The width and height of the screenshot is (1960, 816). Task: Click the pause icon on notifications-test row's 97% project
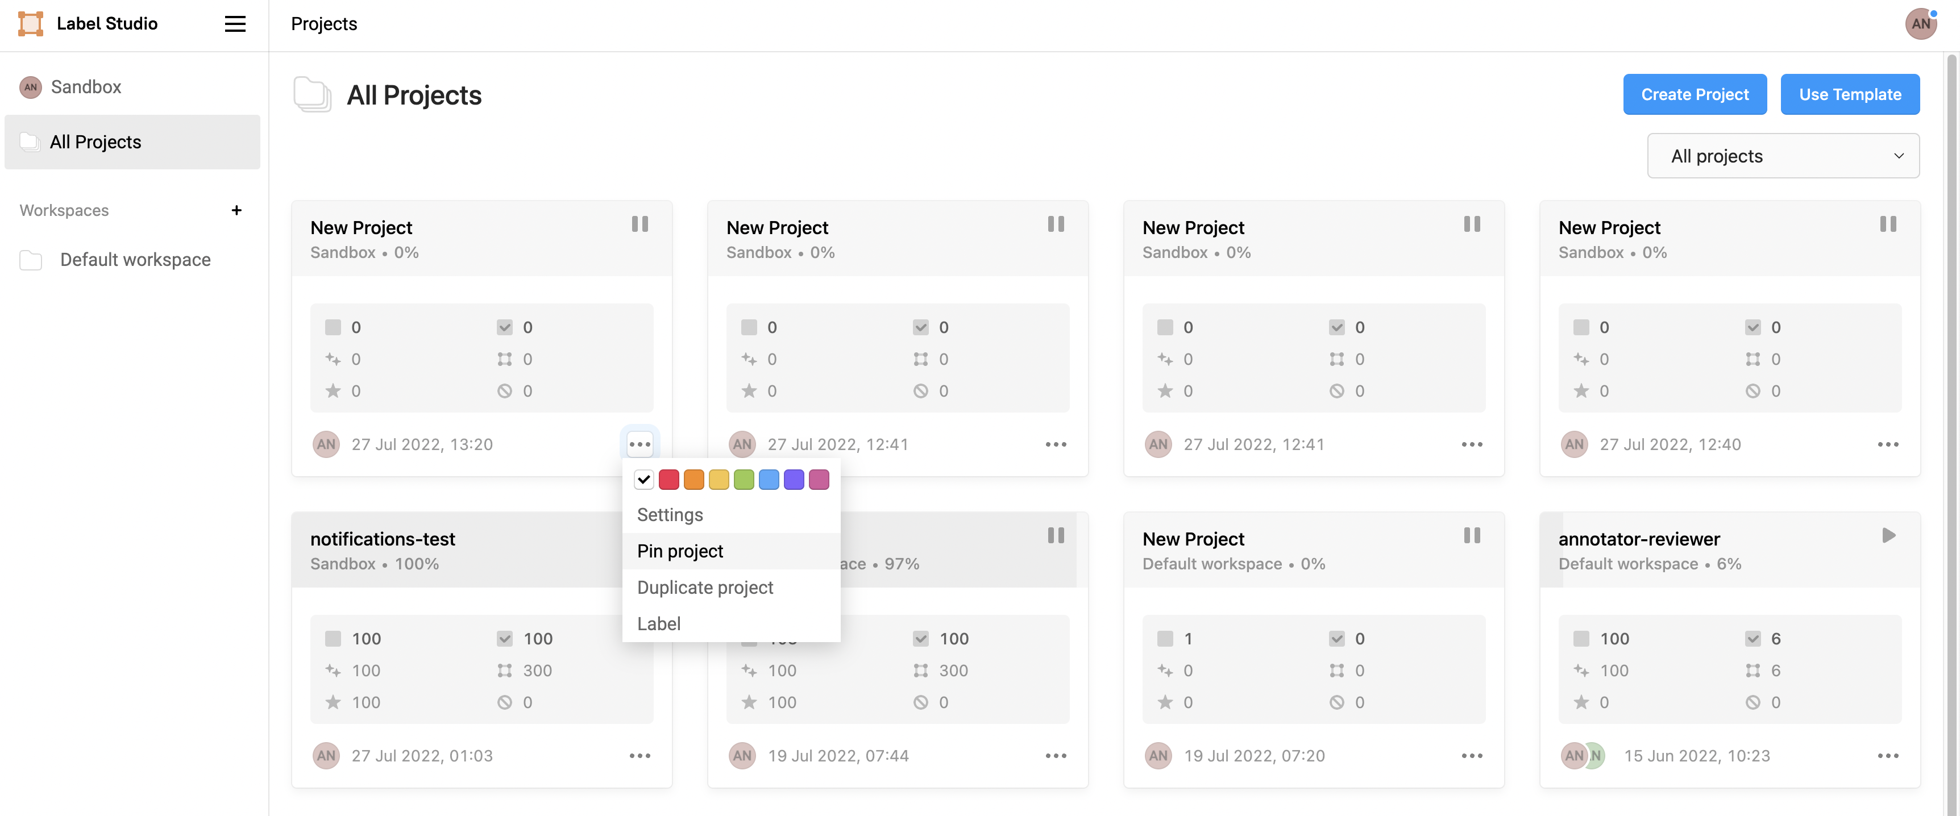coord(1056,535)
